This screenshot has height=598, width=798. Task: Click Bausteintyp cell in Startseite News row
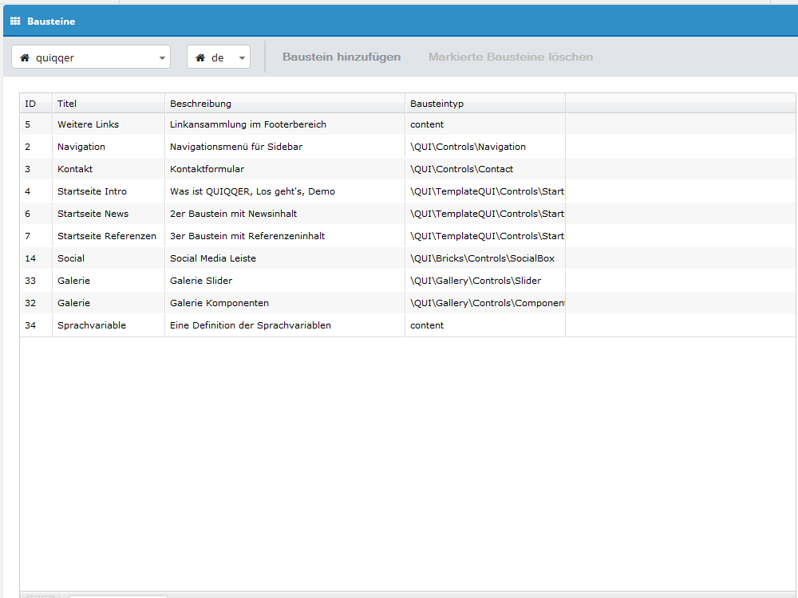(485, 214)
